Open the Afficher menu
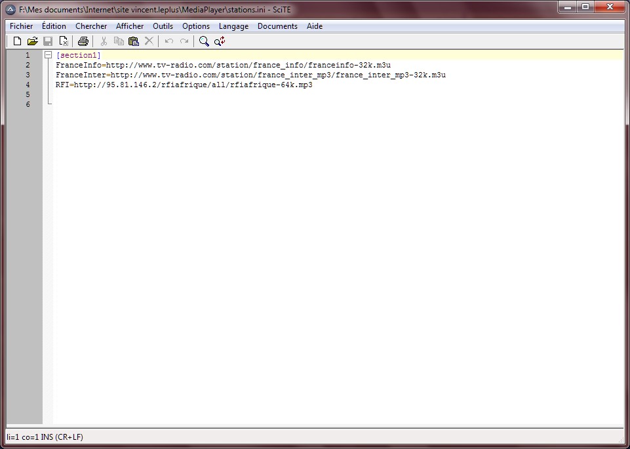 [130, 26]
